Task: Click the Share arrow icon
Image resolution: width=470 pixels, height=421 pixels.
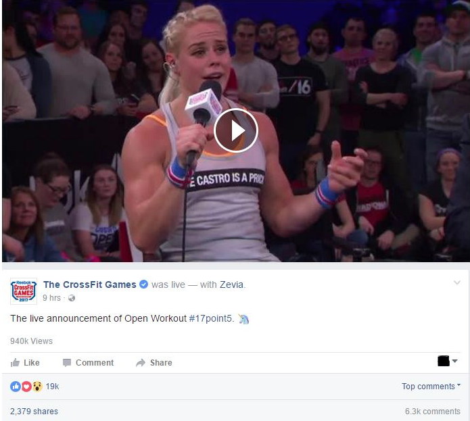Action: coord(140,363)
